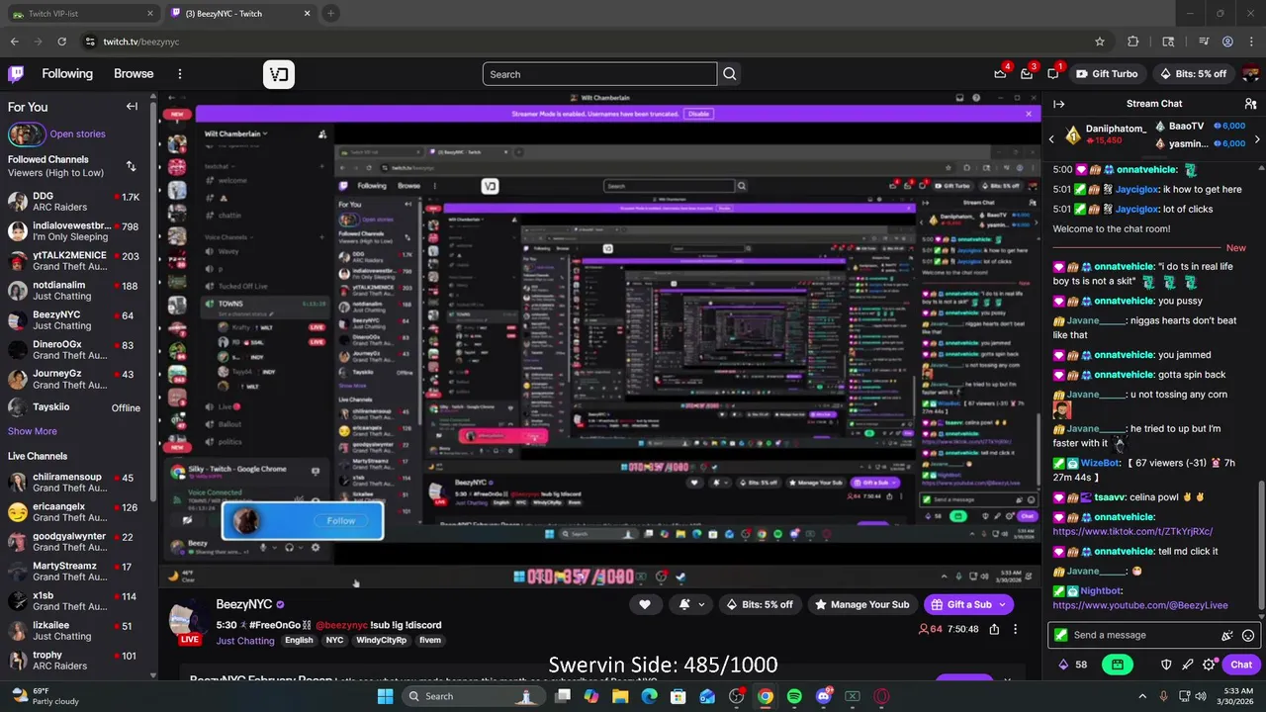The image size is (1266, 712).
Task: Click the search magnifier button
Action: 730,74
